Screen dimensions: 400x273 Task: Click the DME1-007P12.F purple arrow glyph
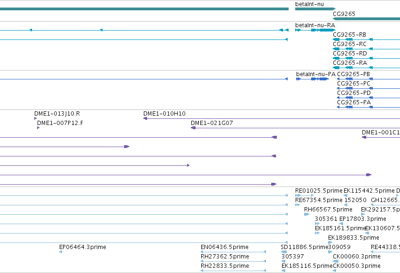pos(38,128)
